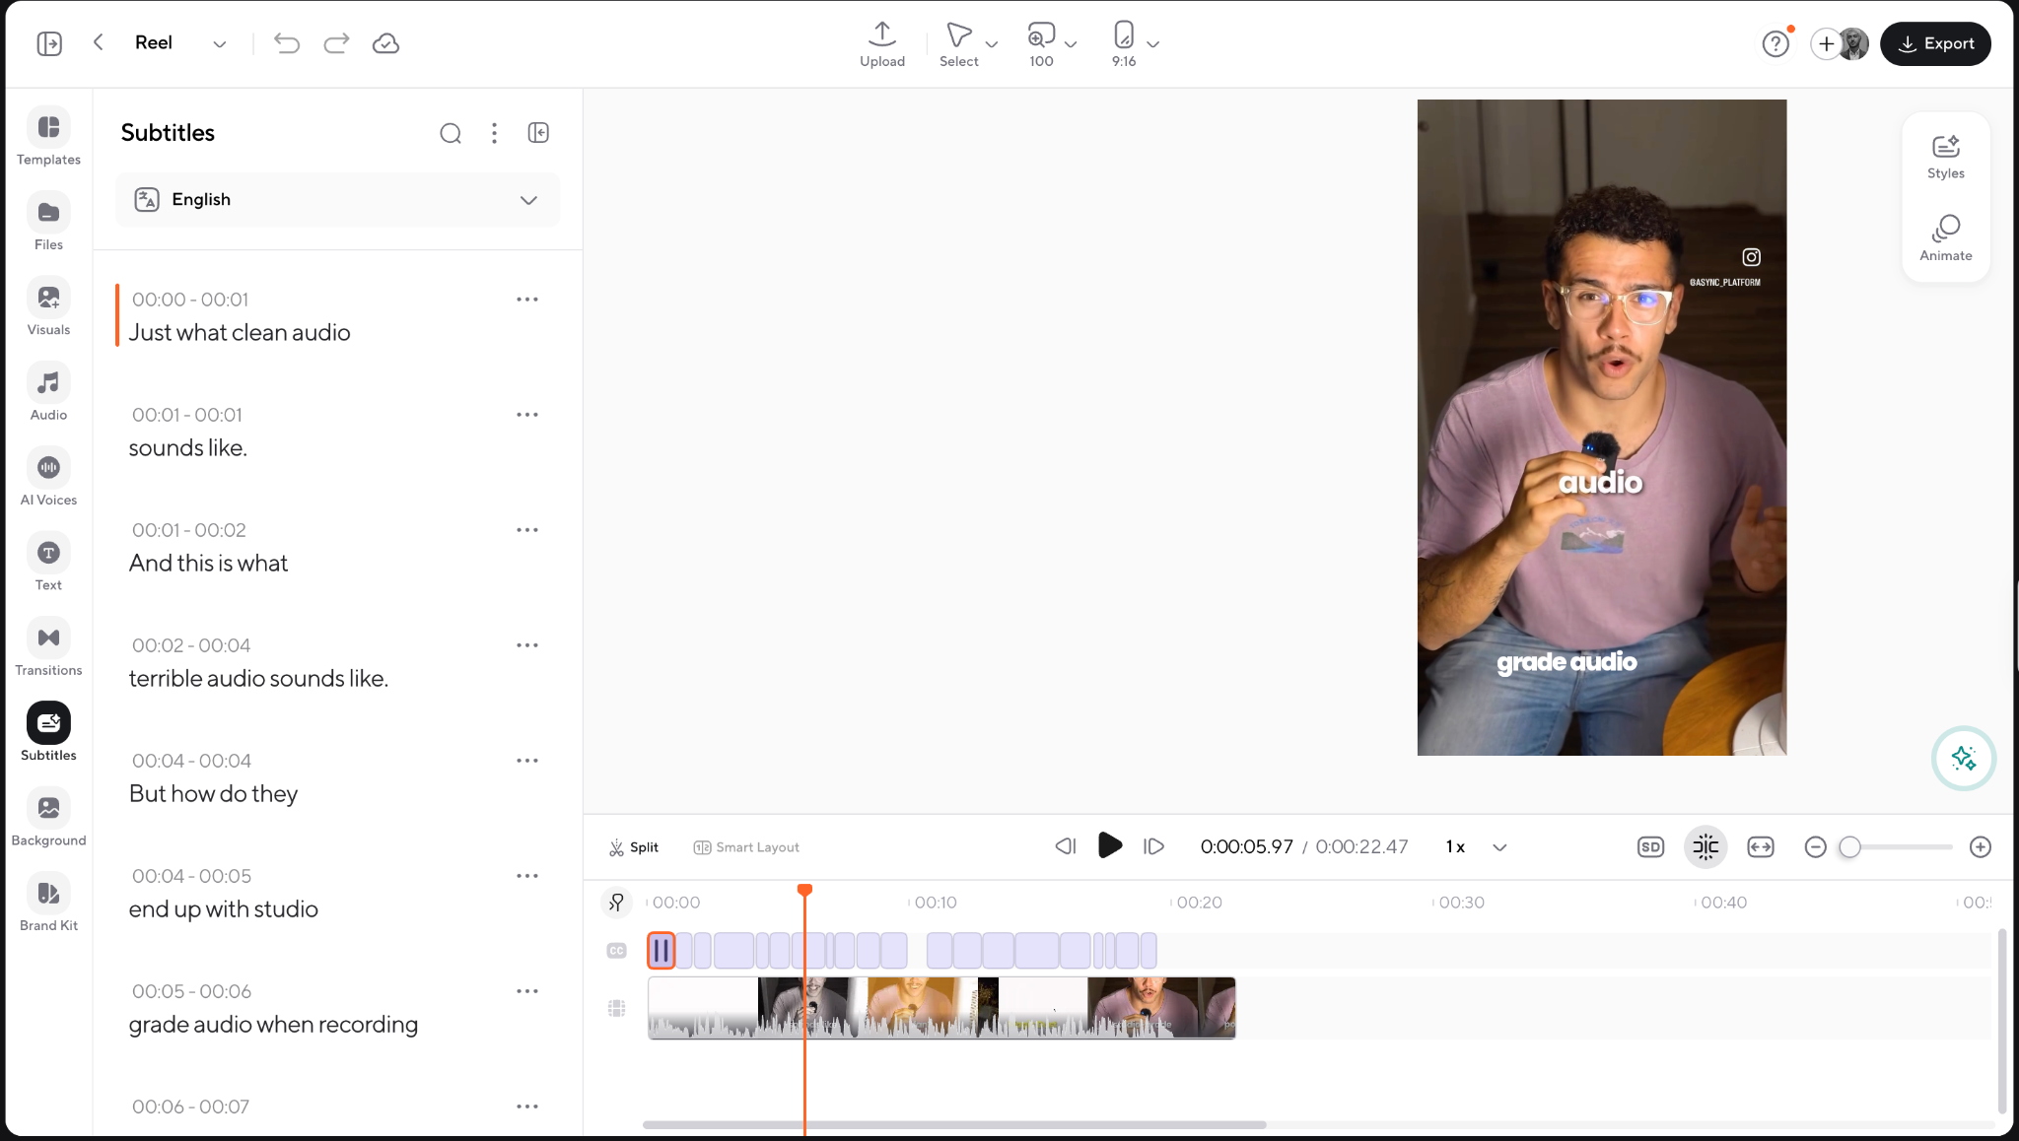Image resolution: width=2019 pixels, height=1141 pixels.
Task: Open options for 'terrible audio sounds like.' subtitle
Action: 527,645
